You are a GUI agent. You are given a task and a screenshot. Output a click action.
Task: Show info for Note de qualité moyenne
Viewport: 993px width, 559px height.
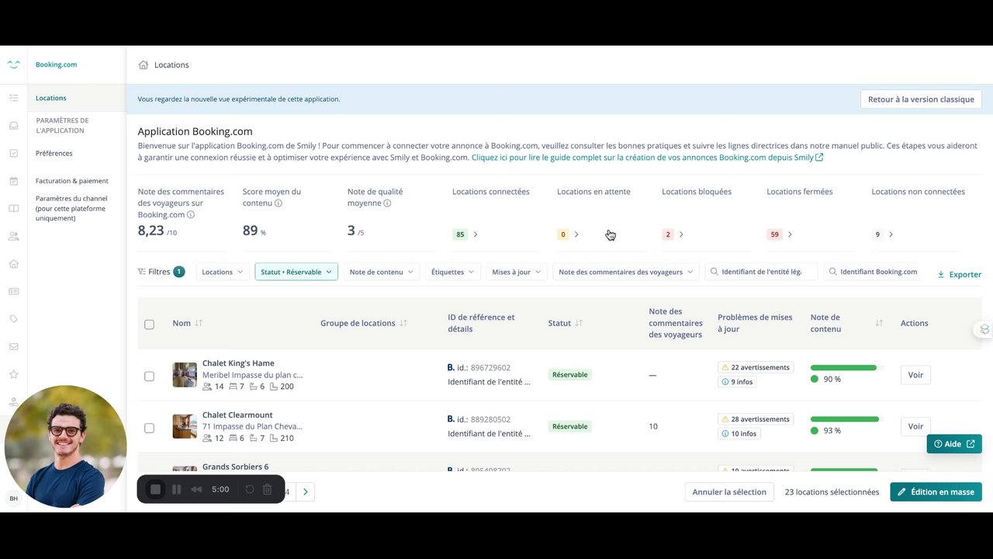387,203
